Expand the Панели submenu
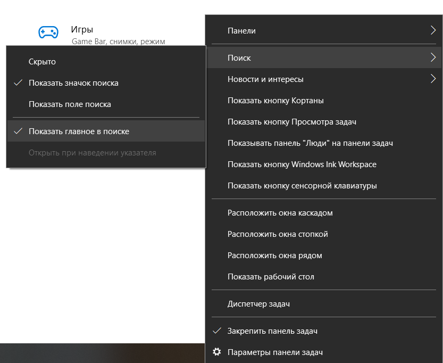443x363 pixels. pyautogui.click(x=433, y=30)
